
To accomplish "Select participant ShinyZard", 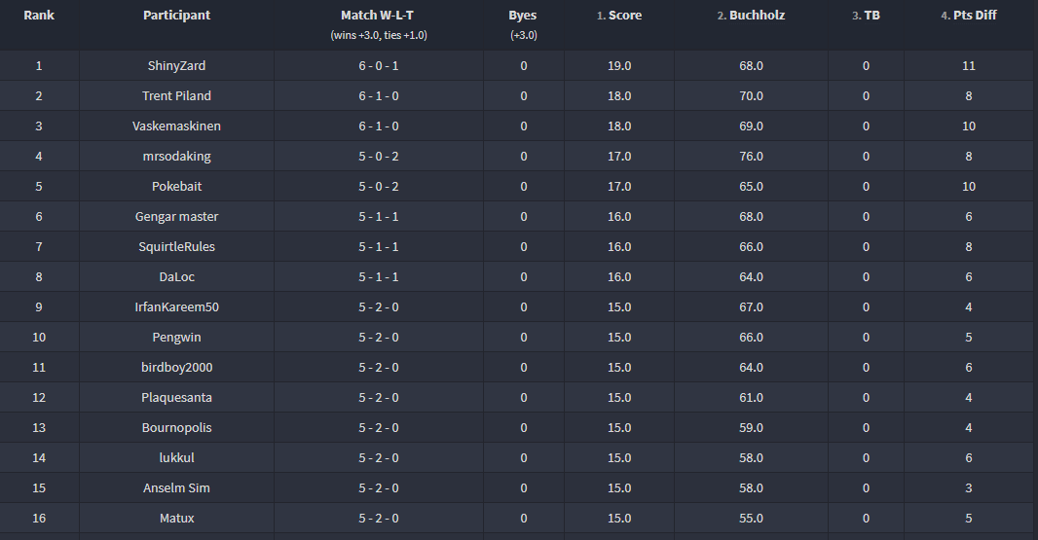I will pos(177,65).
